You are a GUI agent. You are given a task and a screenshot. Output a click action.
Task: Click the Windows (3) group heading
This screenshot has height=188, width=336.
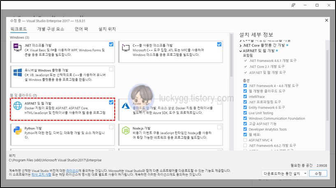point(19,37)
